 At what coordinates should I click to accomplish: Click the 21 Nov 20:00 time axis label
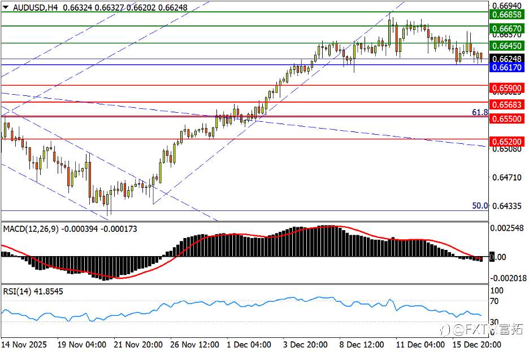pos(138,345)
